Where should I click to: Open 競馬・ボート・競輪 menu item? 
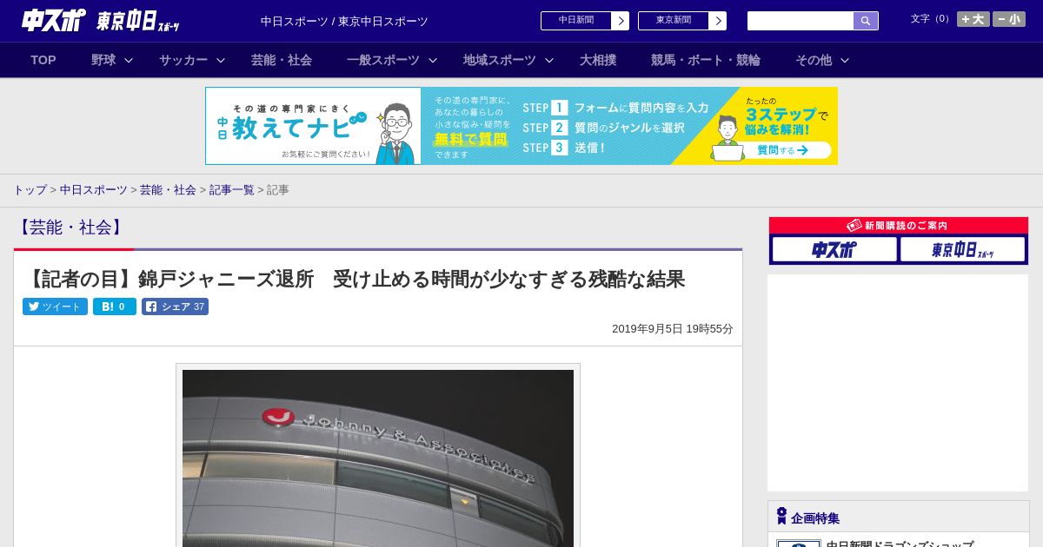pyautogui.click(x=706, y=60)
